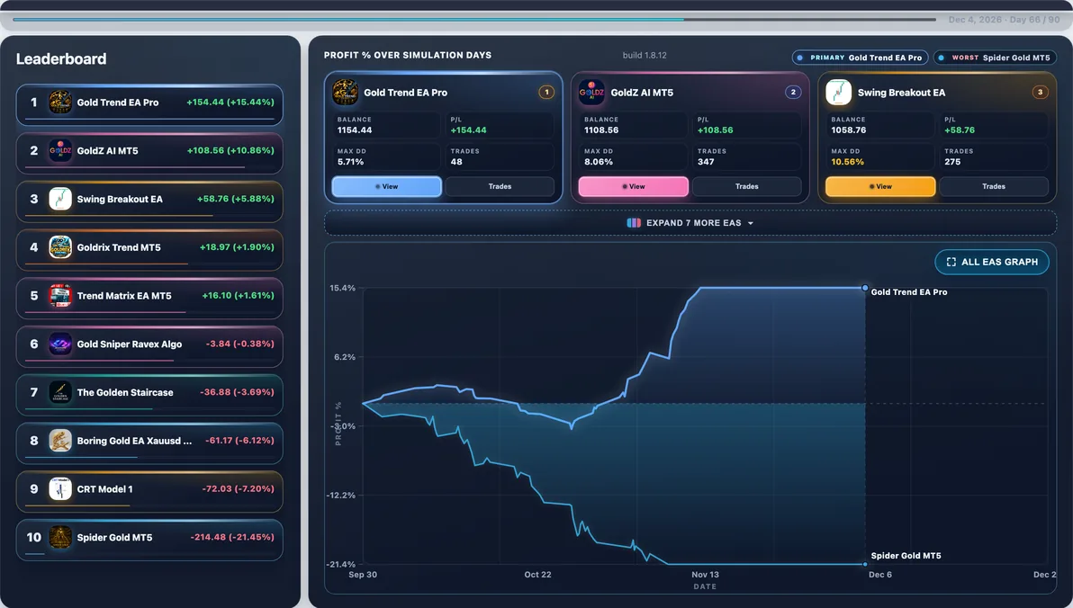Click the Gold Trend EA Pro card avatar

345,92
